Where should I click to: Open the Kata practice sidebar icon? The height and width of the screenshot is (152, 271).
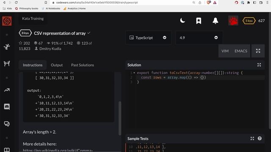click(x=7, y=47)
